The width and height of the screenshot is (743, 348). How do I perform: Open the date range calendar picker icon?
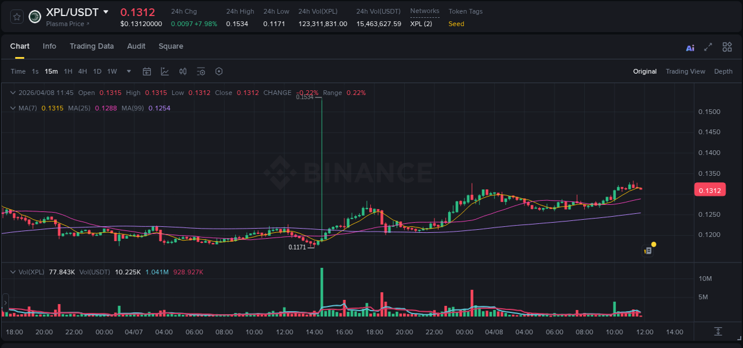[x=147, y=71]
